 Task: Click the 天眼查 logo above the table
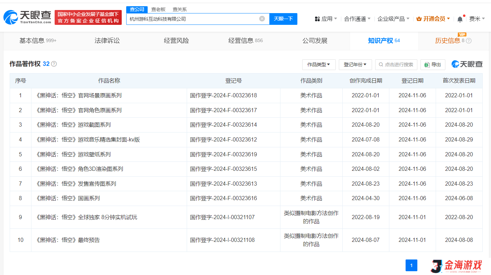click(x=467, y=64)
